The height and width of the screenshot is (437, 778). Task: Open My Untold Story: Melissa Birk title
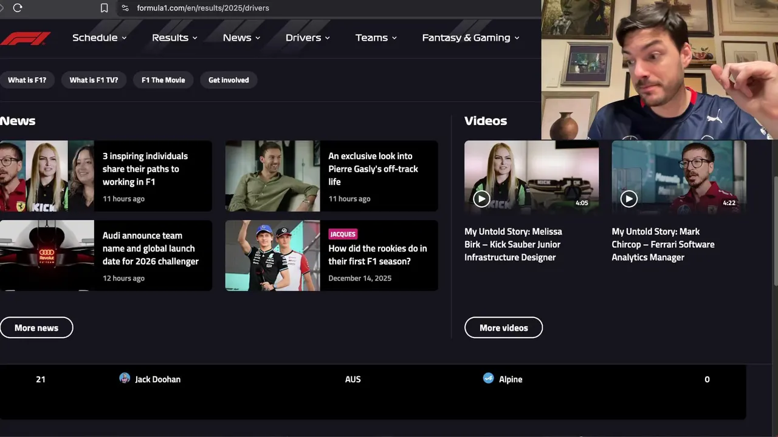pyautogui.click(x=514, y=245)
